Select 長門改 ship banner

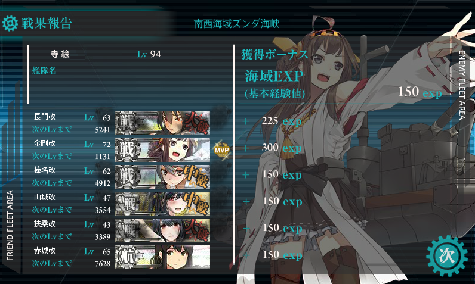[x=162, y=123]
